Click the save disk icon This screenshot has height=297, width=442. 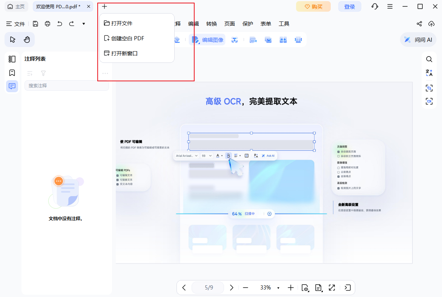[35, 24]
